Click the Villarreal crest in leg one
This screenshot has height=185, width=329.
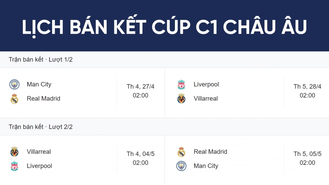tap(181, 98)
